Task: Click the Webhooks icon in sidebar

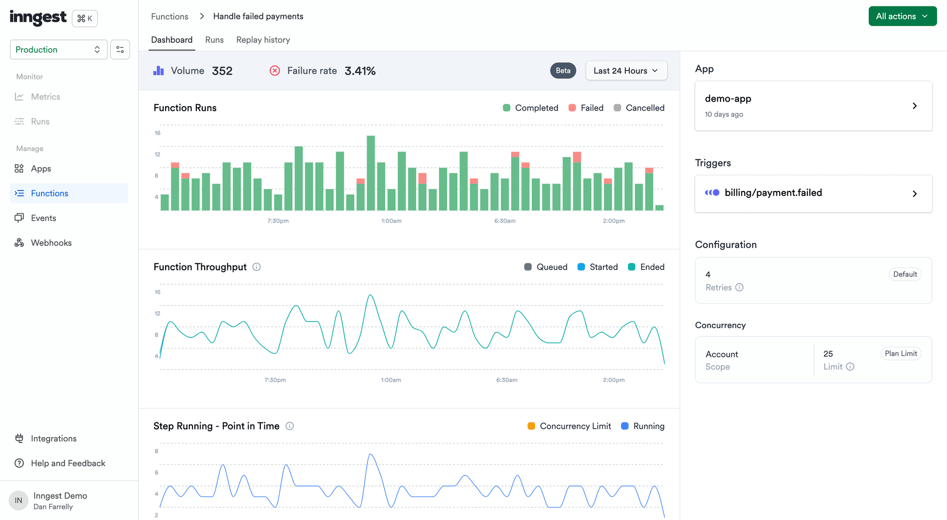Action: (x=20, y=242)
